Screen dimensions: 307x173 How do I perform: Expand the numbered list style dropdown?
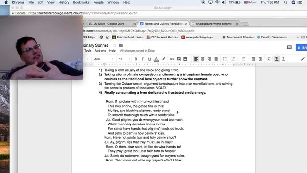[238, 59]
